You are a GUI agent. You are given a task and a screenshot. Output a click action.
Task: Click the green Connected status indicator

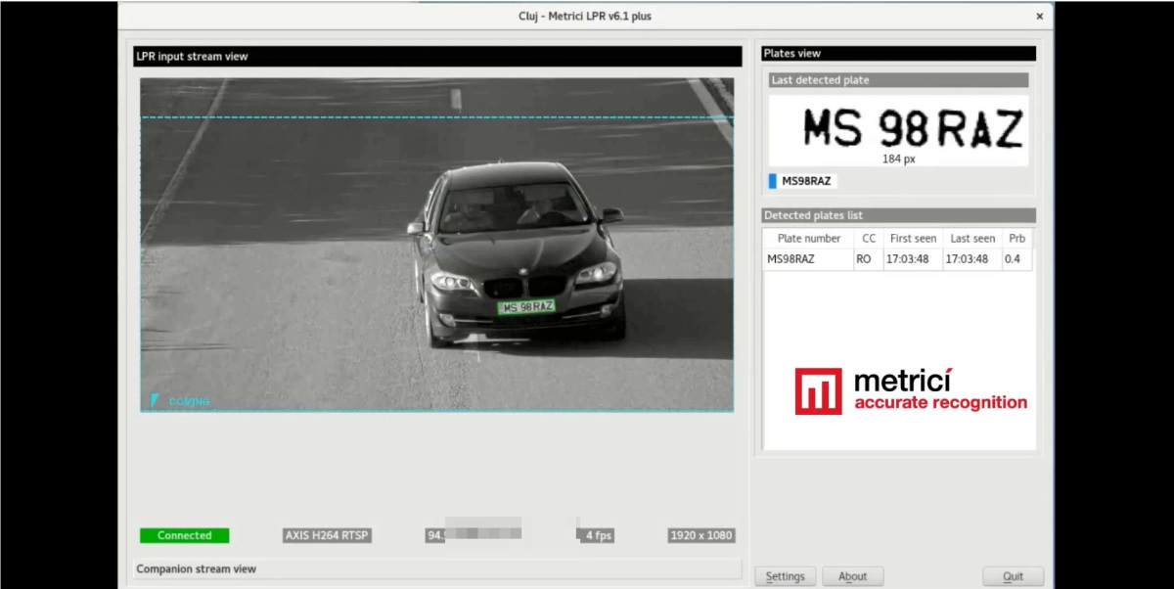coord(184,535)
